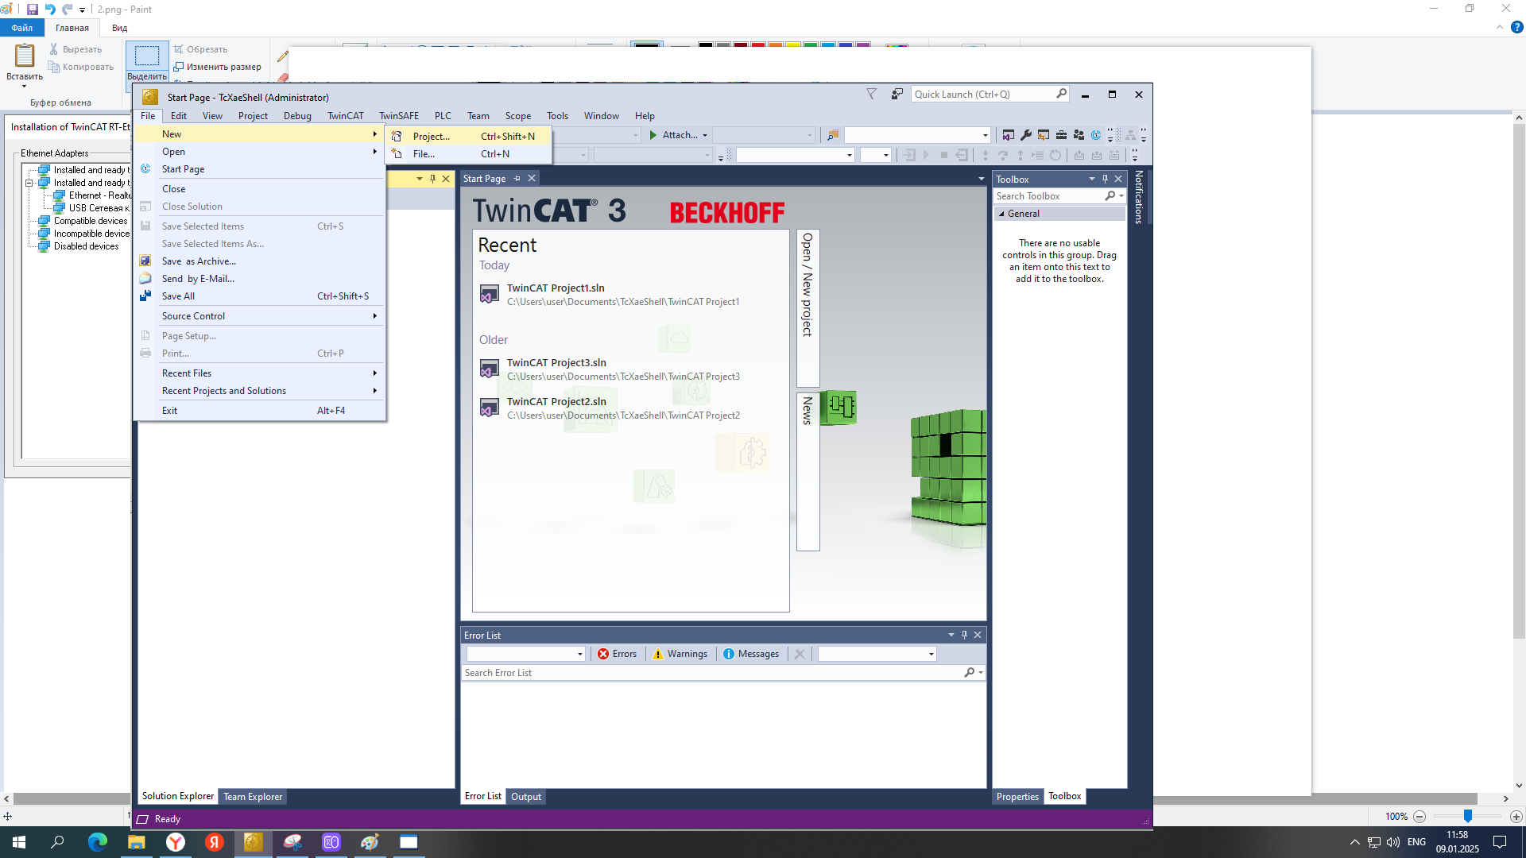1526x858 pixels.
Task: Open TwinCAT Project1.sln recent link
Action: [x=556, y=288]
